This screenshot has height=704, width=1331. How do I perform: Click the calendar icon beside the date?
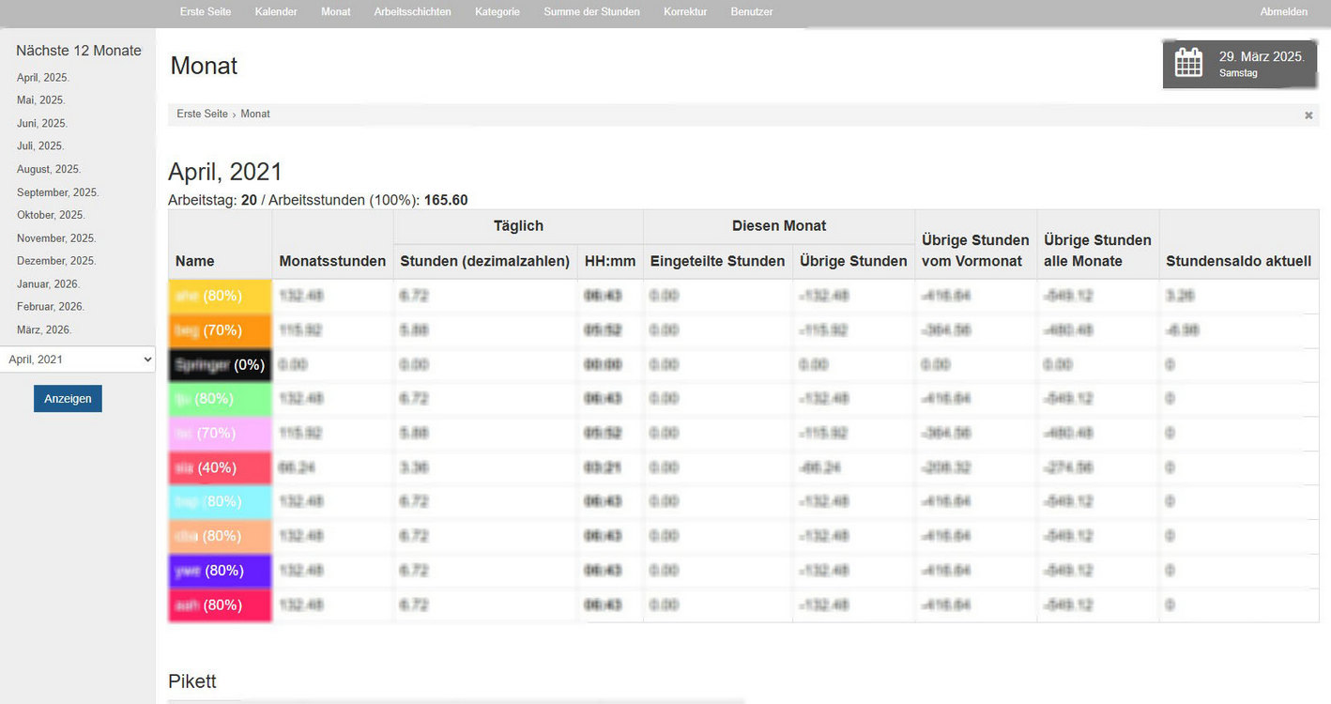point(1188,63)
